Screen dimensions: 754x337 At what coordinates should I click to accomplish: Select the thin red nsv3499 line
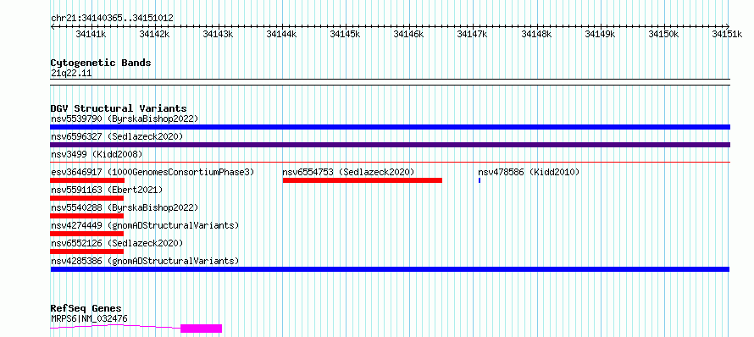click(x=390, y=163)
